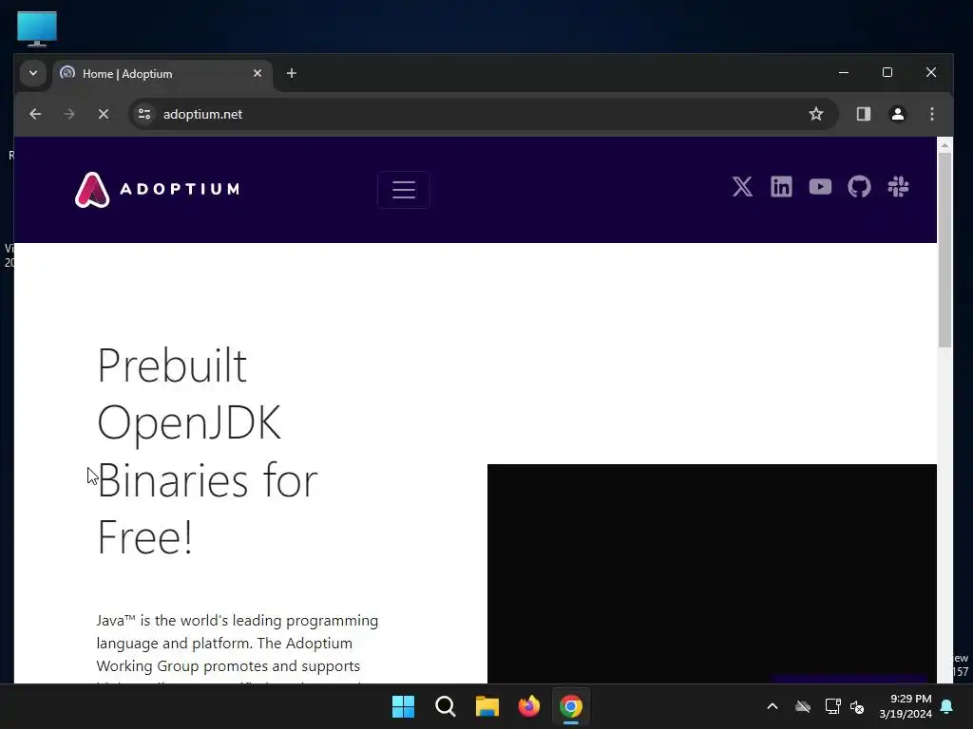Launch Firefox from the taskbar
The height and width of the screenshot is (729, 973).
click(528, 706)
